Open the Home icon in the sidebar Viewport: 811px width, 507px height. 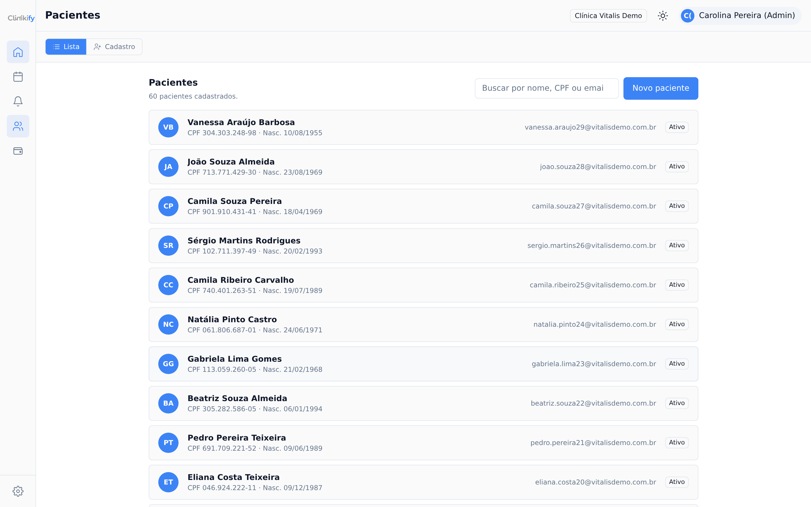[x=18, y=52]
